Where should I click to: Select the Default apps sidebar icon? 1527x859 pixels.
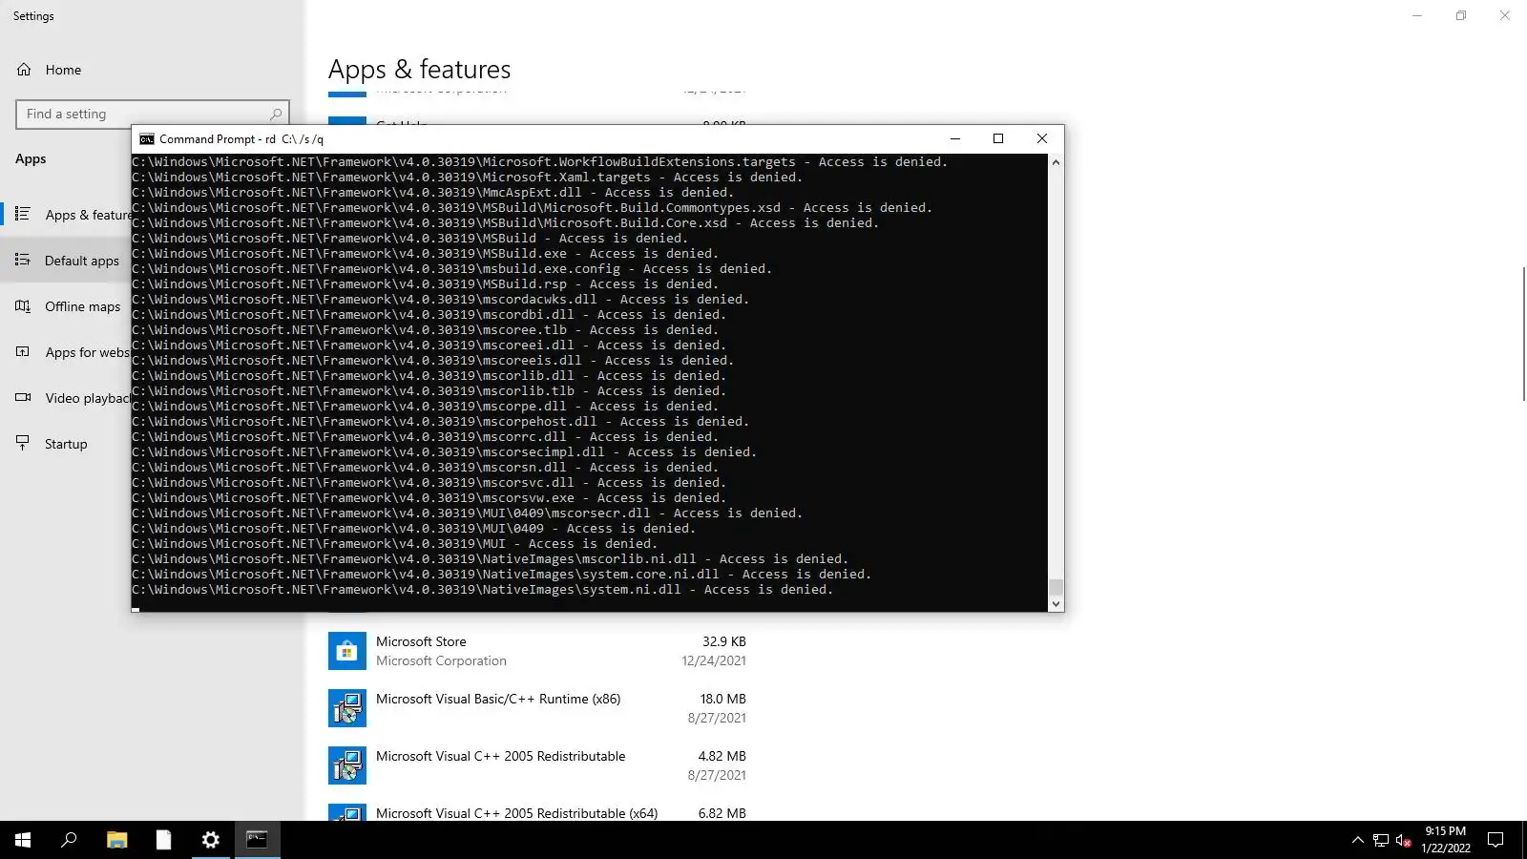click(x=23, y=260)
